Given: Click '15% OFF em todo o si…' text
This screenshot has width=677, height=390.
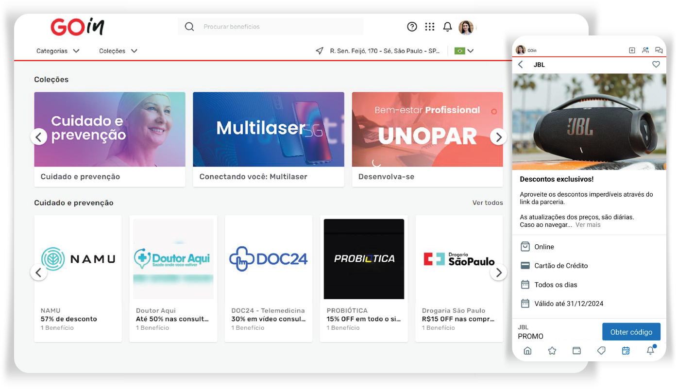Looking at the screenshot, I should point(364,319).
